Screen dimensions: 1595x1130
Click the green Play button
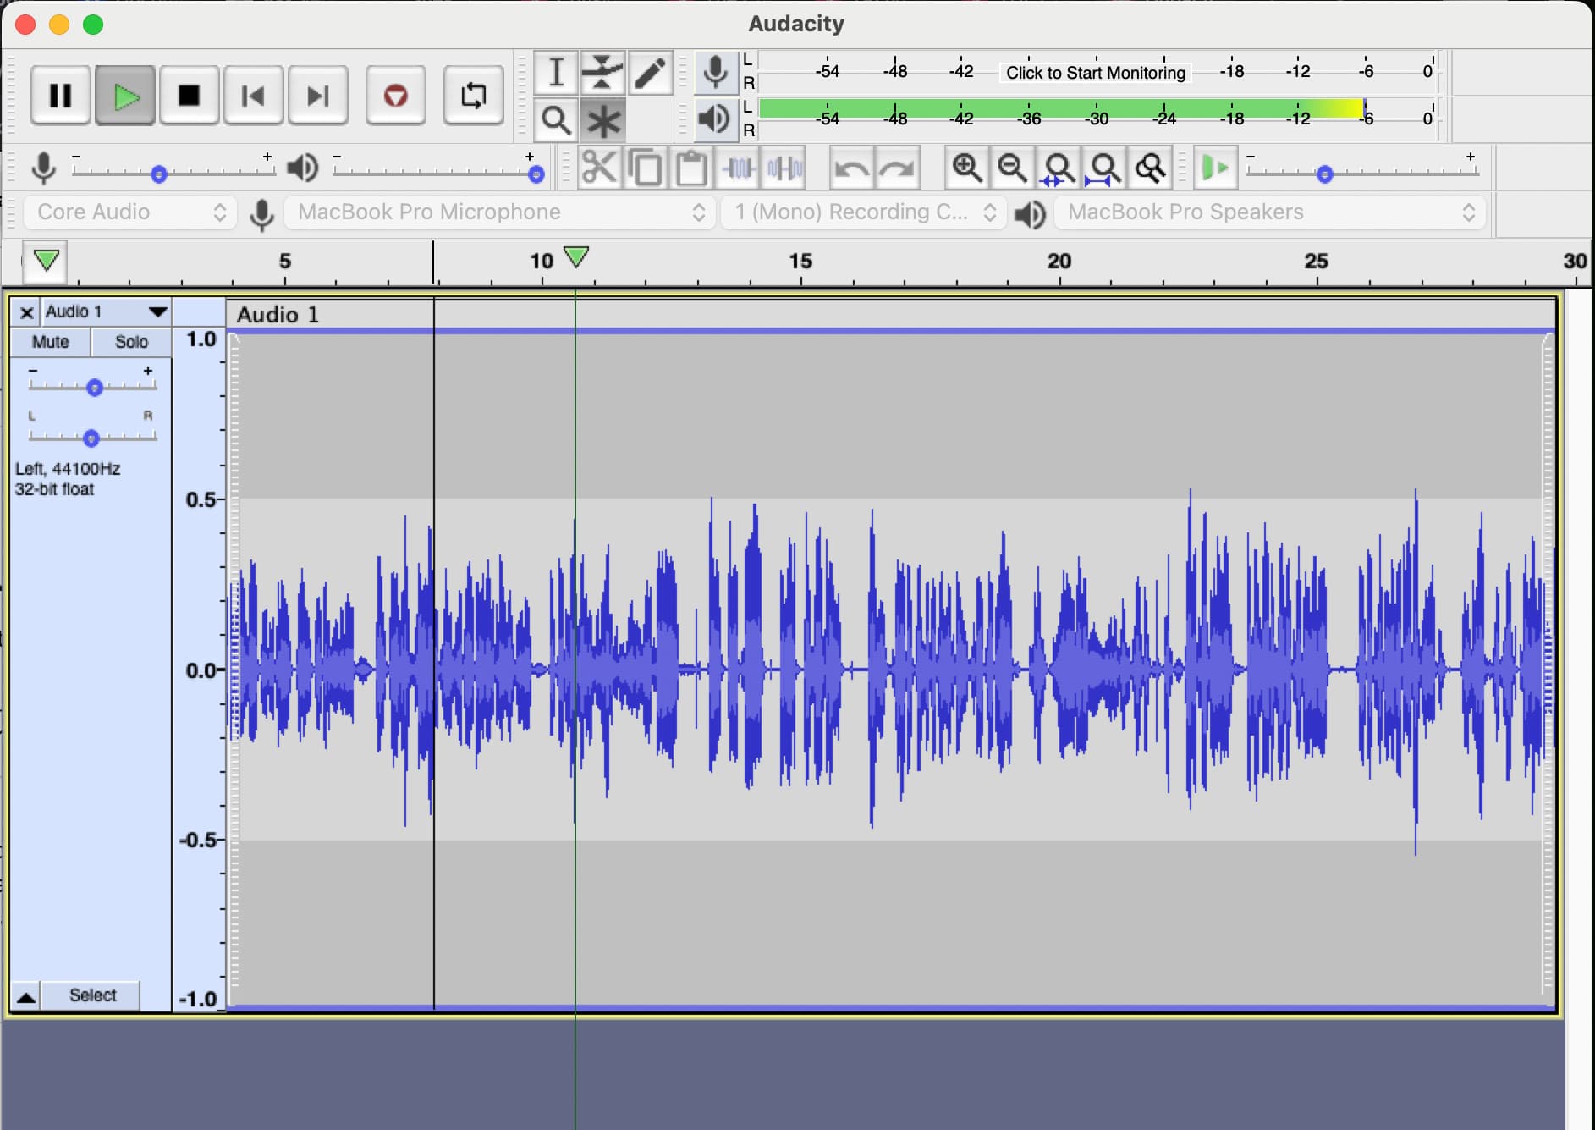125,96
